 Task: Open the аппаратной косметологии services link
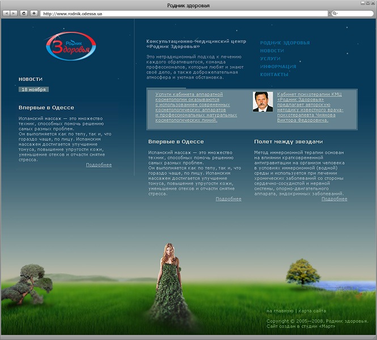196,107
